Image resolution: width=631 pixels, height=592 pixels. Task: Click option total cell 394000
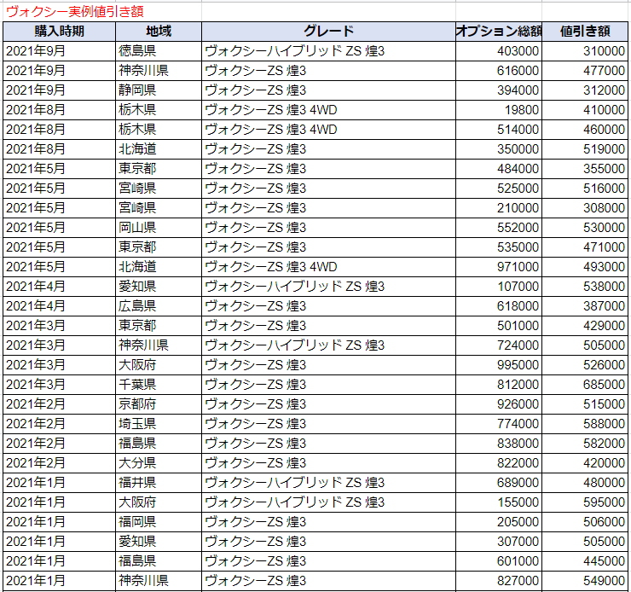[x=499, y=90]
